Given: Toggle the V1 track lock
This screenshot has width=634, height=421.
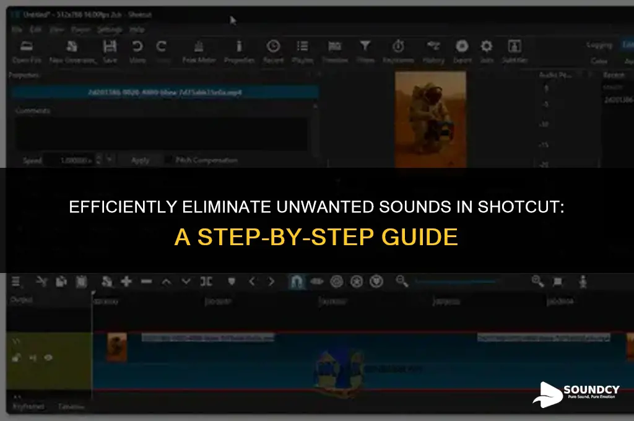Looking at the screenshot, I should click(x=17, y=357).
